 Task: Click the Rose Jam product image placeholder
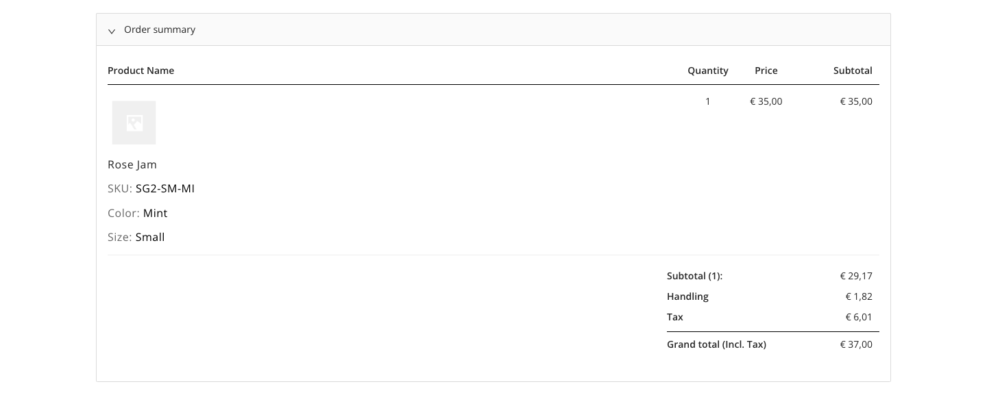point(134,123)
